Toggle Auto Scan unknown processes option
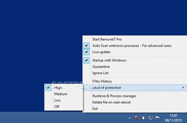 tap(135, 46)
